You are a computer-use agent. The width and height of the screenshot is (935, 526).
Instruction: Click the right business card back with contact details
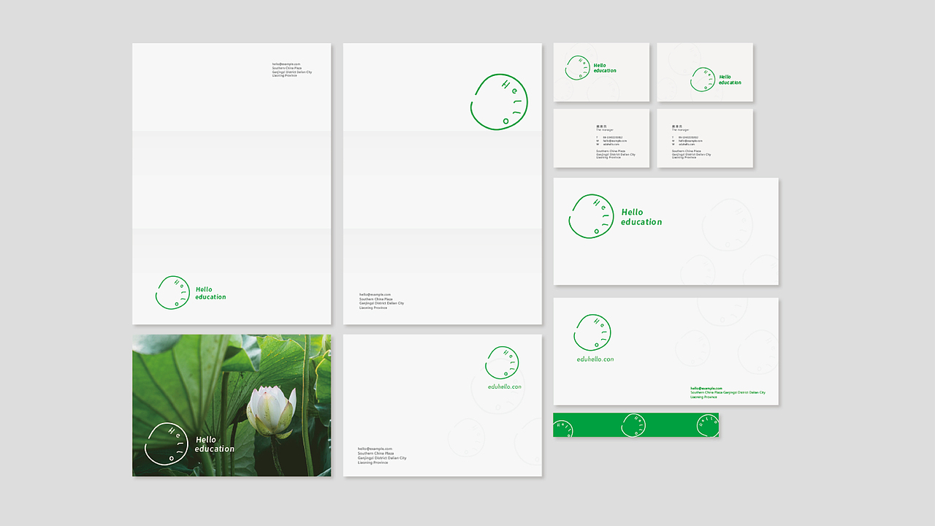[705, 139]
